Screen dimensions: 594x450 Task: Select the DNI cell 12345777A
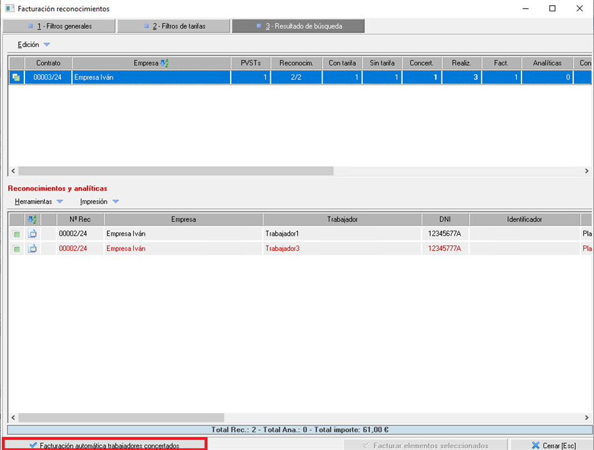tap(445, 249)
